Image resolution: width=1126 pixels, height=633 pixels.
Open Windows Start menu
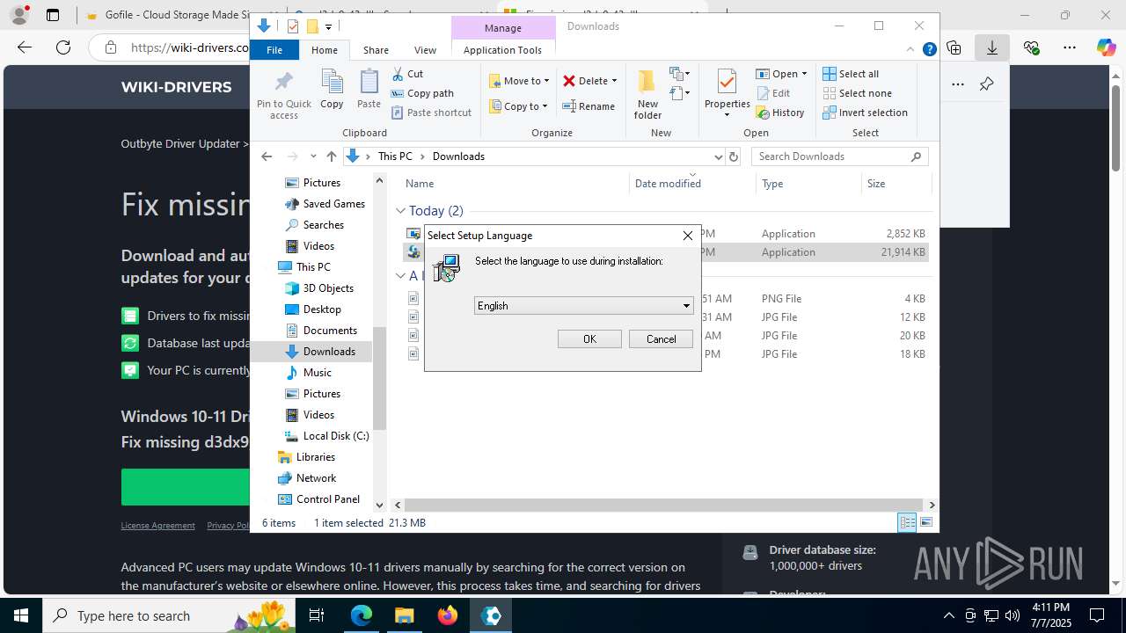pos(21,615)
